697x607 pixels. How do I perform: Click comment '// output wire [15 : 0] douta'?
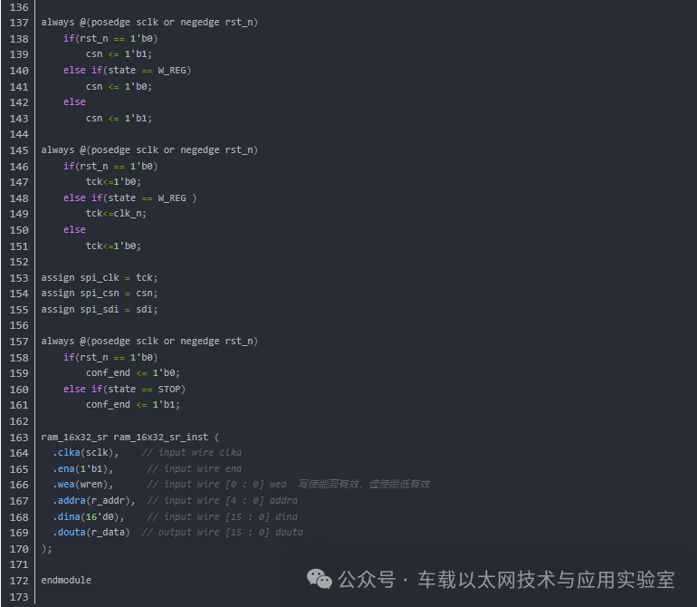tap(223, 532)
